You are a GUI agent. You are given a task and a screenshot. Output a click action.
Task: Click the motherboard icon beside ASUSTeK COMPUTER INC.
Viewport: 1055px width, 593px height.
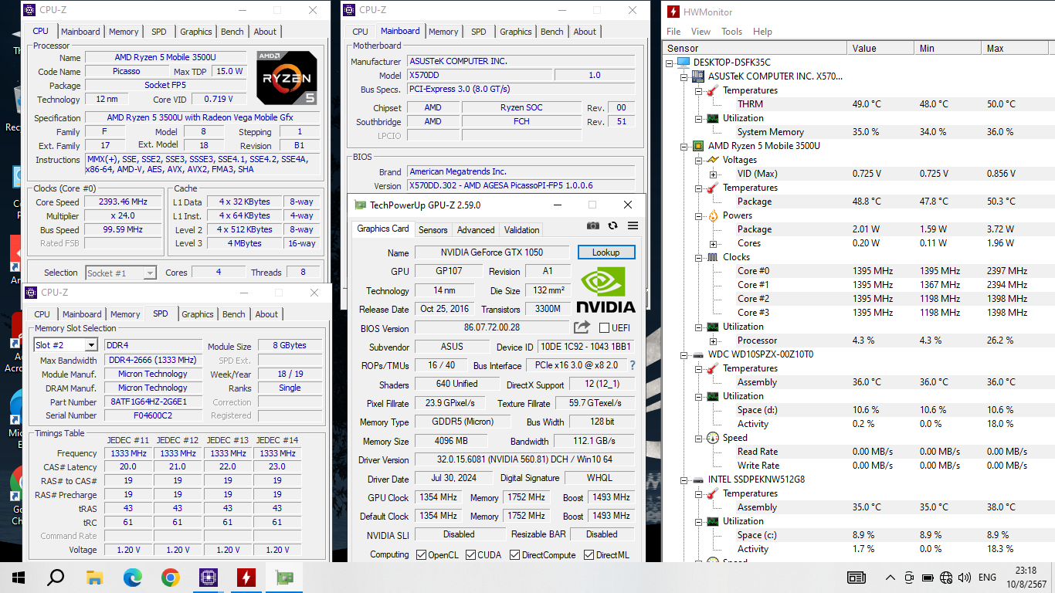pyautogui.click(x=698, y=76)
